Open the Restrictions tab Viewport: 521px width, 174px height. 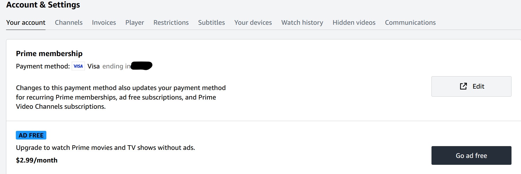[171, 22]
